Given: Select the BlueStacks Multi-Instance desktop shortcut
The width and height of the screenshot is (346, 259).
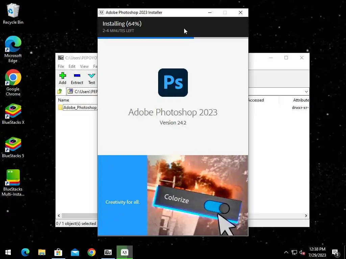Looking at the screenshot, I should [x=13, y=183].
